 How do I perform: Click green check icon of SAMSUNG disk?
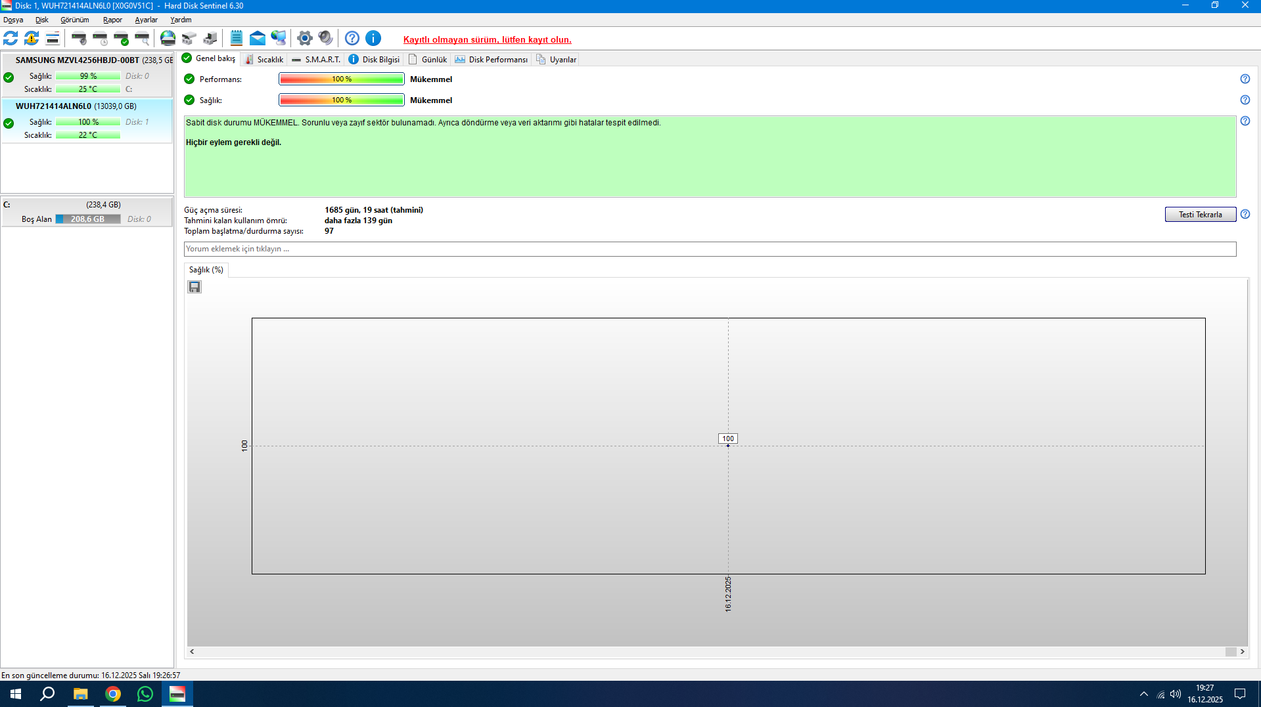[9, 77]
